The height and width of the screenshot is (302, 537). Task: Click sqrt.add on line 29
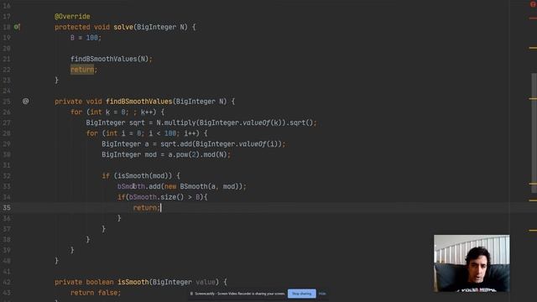click(176, 143)
